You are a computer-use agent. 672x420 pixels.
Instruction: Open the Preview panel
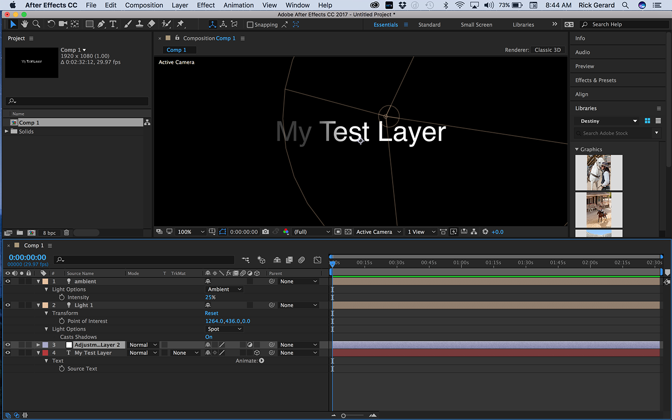click(584, 66)
